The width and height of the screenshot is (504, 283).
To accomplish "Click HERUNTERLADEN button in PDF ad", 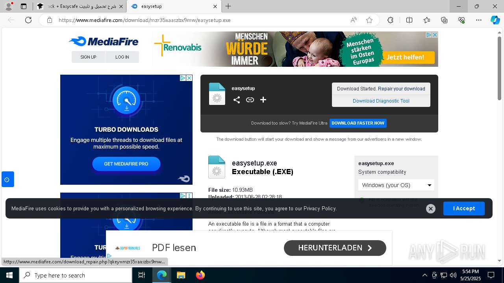I will coord(335,248).
